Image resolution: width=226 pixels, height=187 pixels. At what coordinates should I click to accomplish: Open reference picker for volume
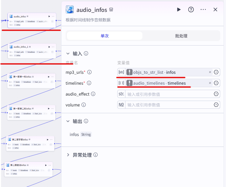[216, 105]
